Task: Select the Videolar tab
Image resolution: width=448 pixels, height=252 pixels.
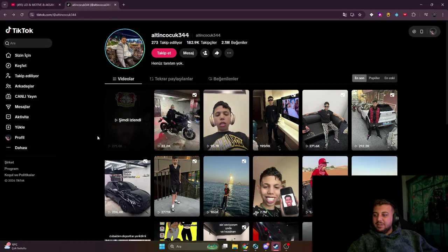Action: click(123, 79)
